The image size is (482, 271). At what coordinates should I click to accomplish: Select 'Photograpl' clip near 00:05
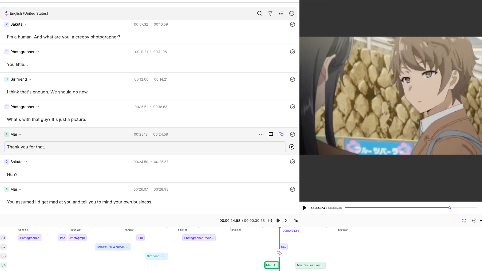click(77, 238)
